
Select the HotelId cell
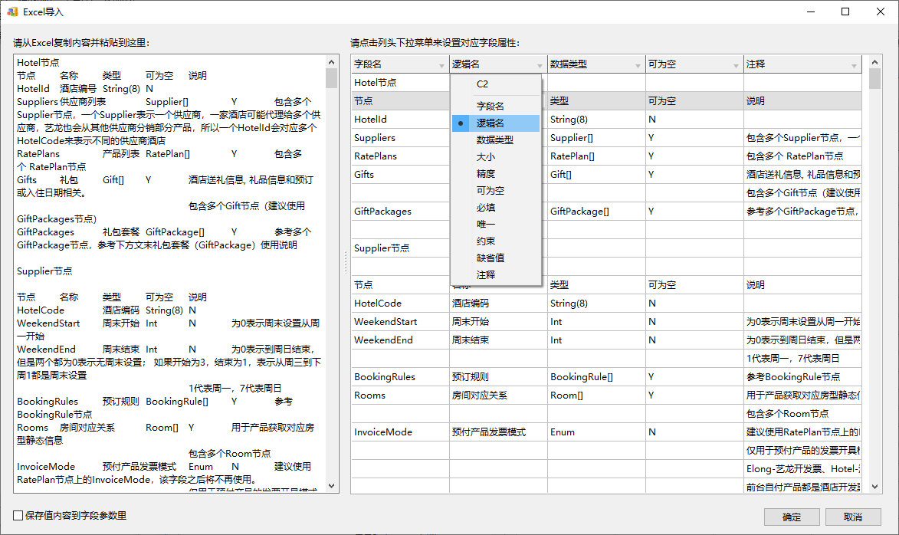tap(400, 120)
